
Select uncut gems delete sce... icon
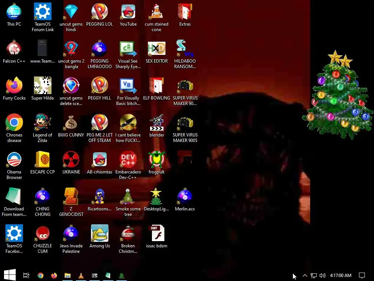tap(71, 91)
